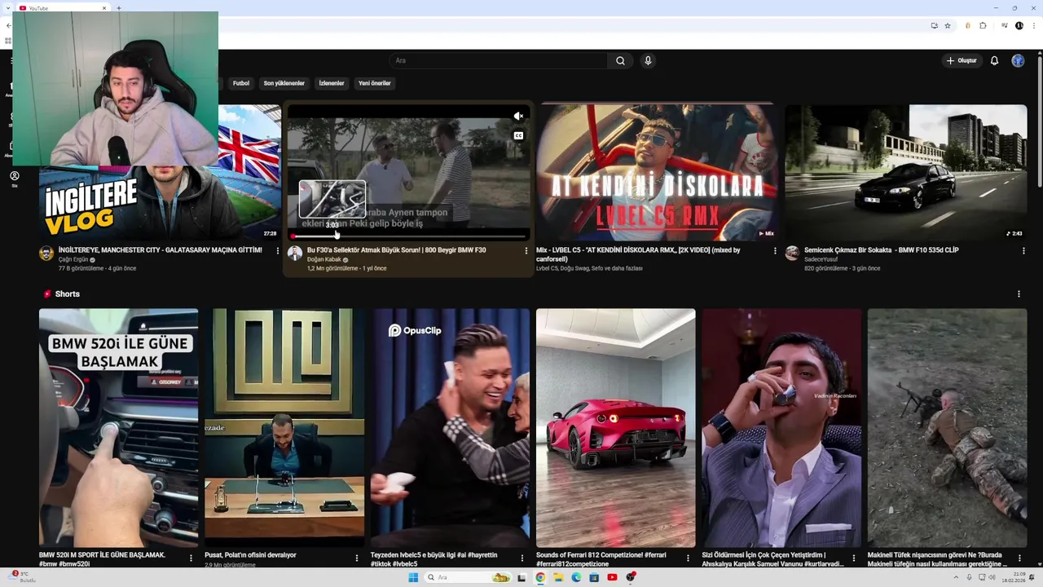This screenshot has height=587, width=1043.
Task: Open options for İngiltere'ye Manchester City video
Action: click(x=277, y=251)
